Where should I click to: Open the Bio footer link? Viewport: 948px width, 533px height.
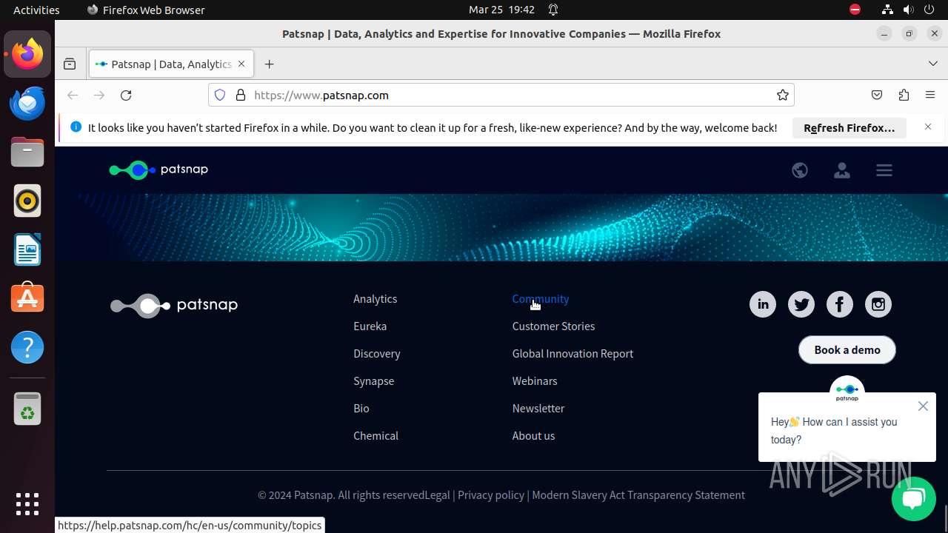[361, 409]
